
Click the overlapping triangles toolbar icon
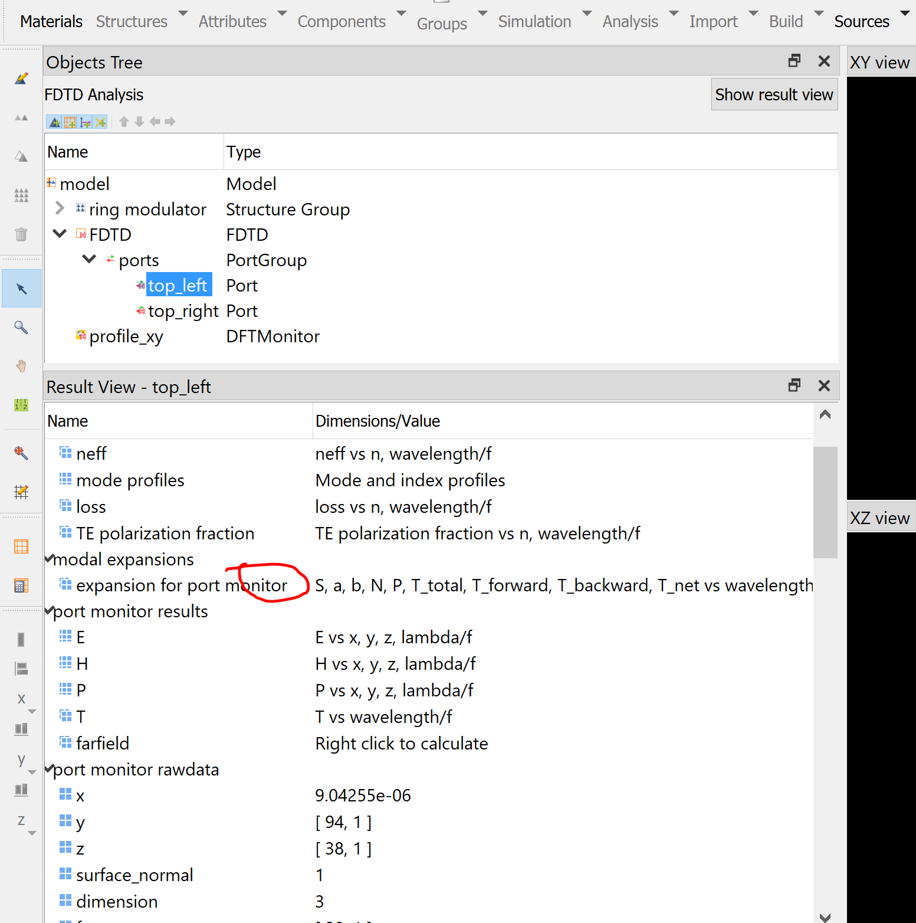click(x=21, y=156)
